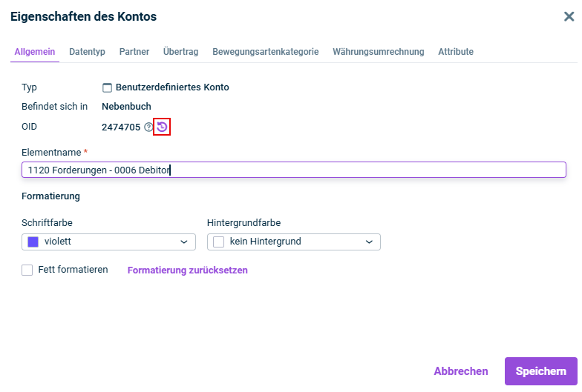The height and width of the screenshot is (392, 582).
Task: Click the Befindet sich in label
Action: coord(55,107)
